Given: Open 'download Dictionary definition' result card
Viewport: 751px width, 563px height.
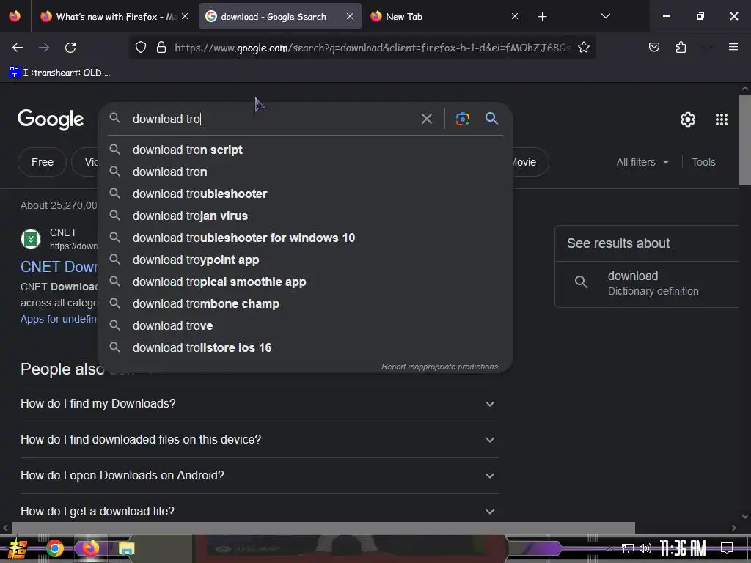Looking at the screenshot, I should 647,284.
